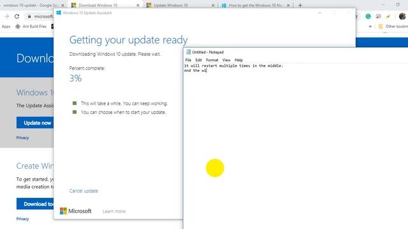Close the How to get the Windows 10 tab
This screenshot has height=229, width=408.
(288, 5)
